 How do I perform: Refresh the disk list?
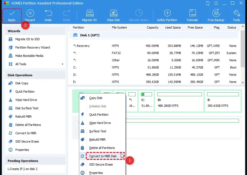point(207,3)
